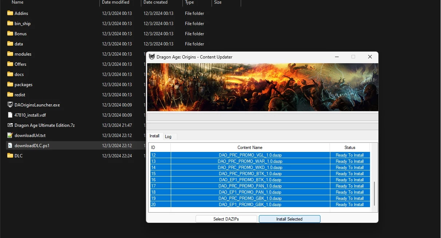
Task: Click date modified 12/3/2024 22:24 for DLC
Action: (x=117, y=156)
